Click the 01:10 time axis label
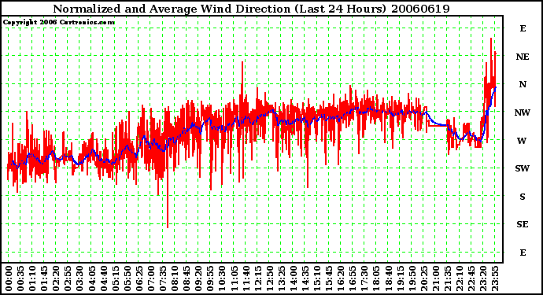The height and width of the screenshot is (295, 543). point(32,278)
